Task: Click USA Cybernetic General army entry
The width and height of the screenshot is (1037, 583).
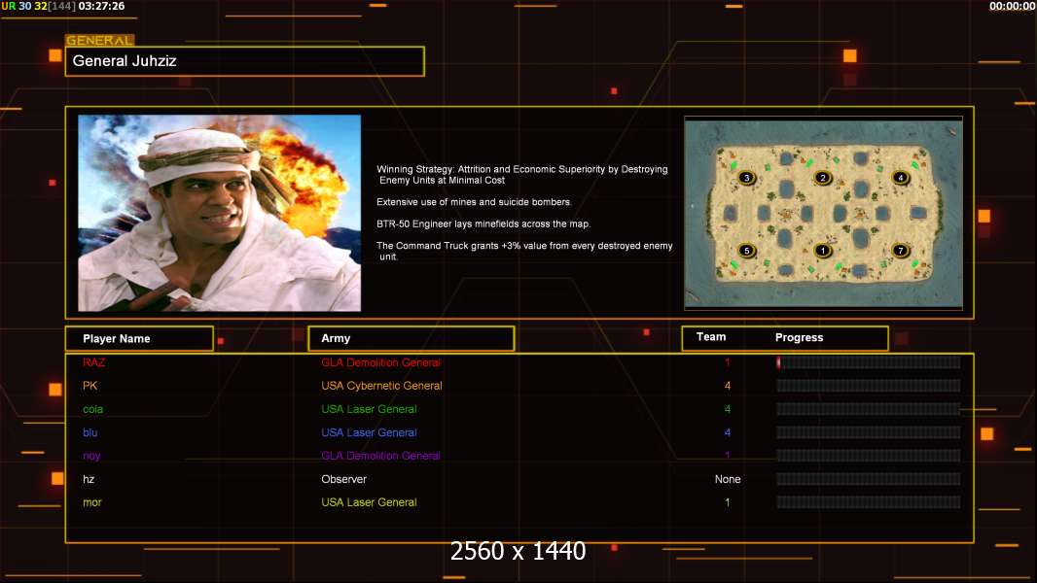Action: (381, 386)
